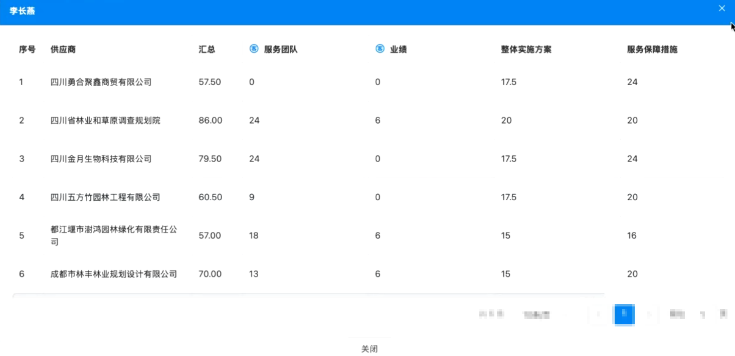Screen dimensions: 735x356
Task: Select supplier 四川五方竹园林工程有限公司
Action: pos(105,197)
